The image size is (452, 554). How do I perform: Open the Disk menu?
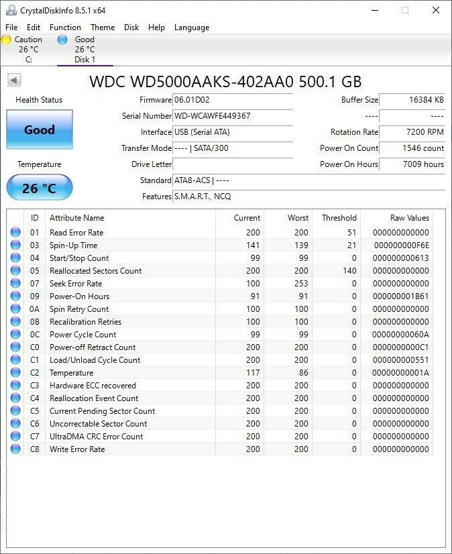click(131, 27)
